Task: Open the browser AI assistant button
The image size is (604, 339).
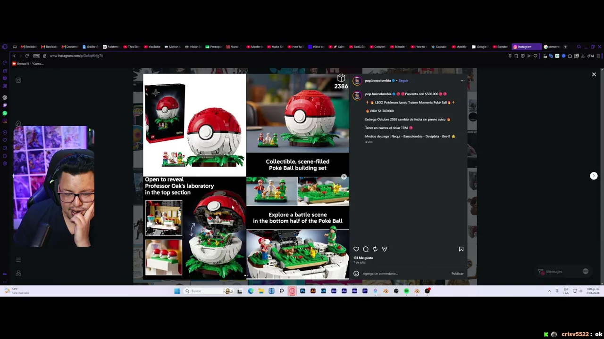Action: point(591,56)
